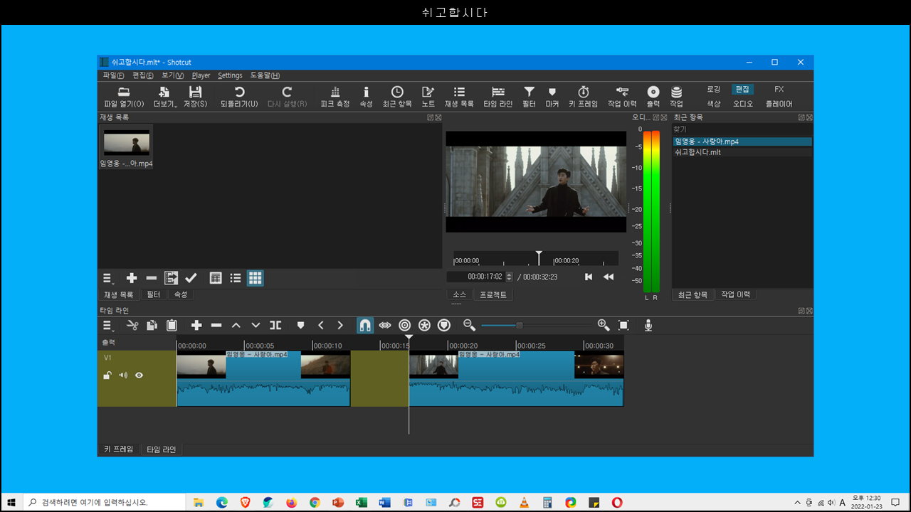Open the Settings menu
Screen dimensions: 911x512
(x=230, y=75)
